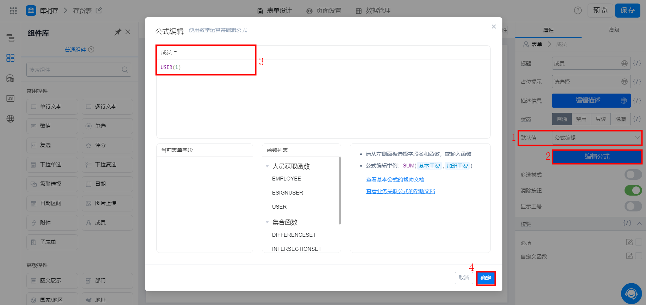
Task: Switch to 表单设计 tab
Action: pos(275,11)
